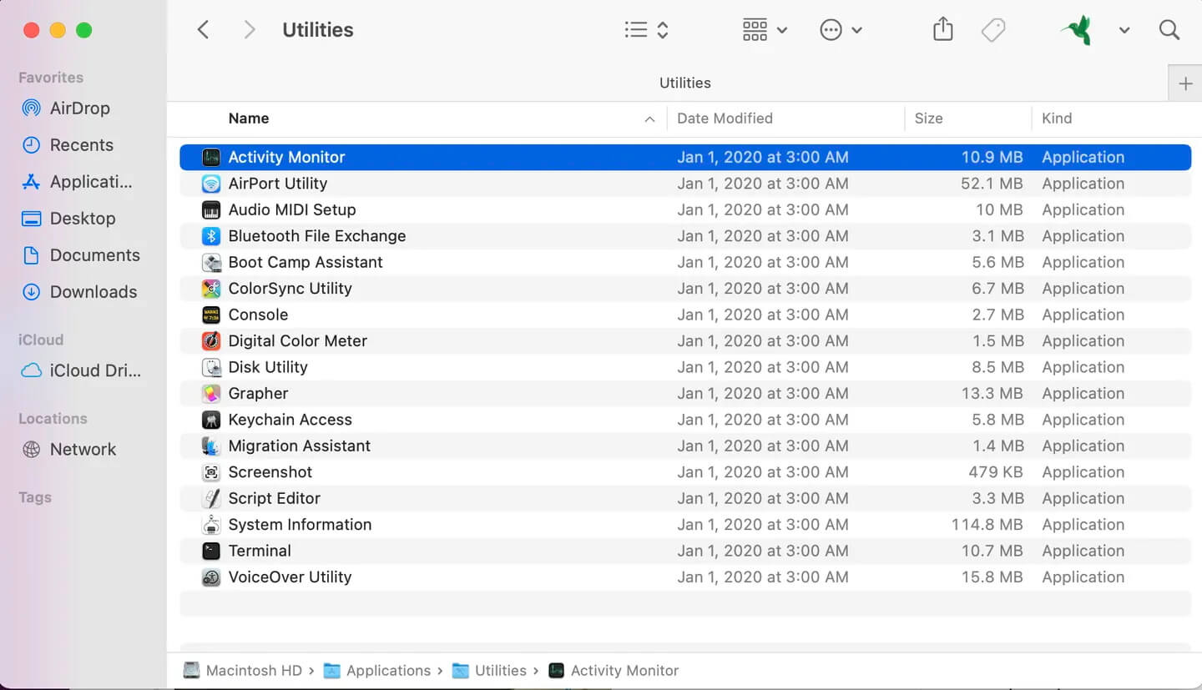Open Downloads in the sidebar
The height and width of the screenshot is (690, 1202).
click(x=93, y=292)
